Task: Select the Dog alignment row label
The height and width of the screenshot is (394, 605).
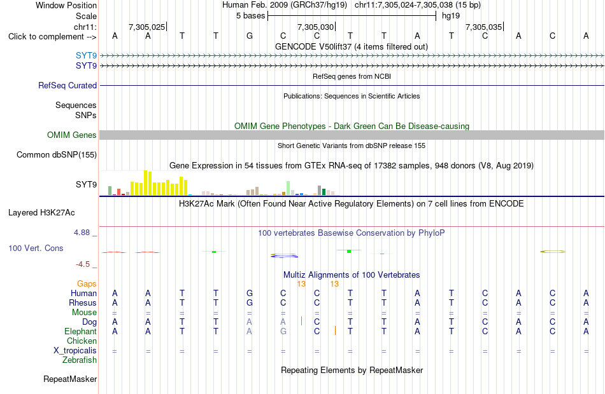Action: [x=89, y=322]
